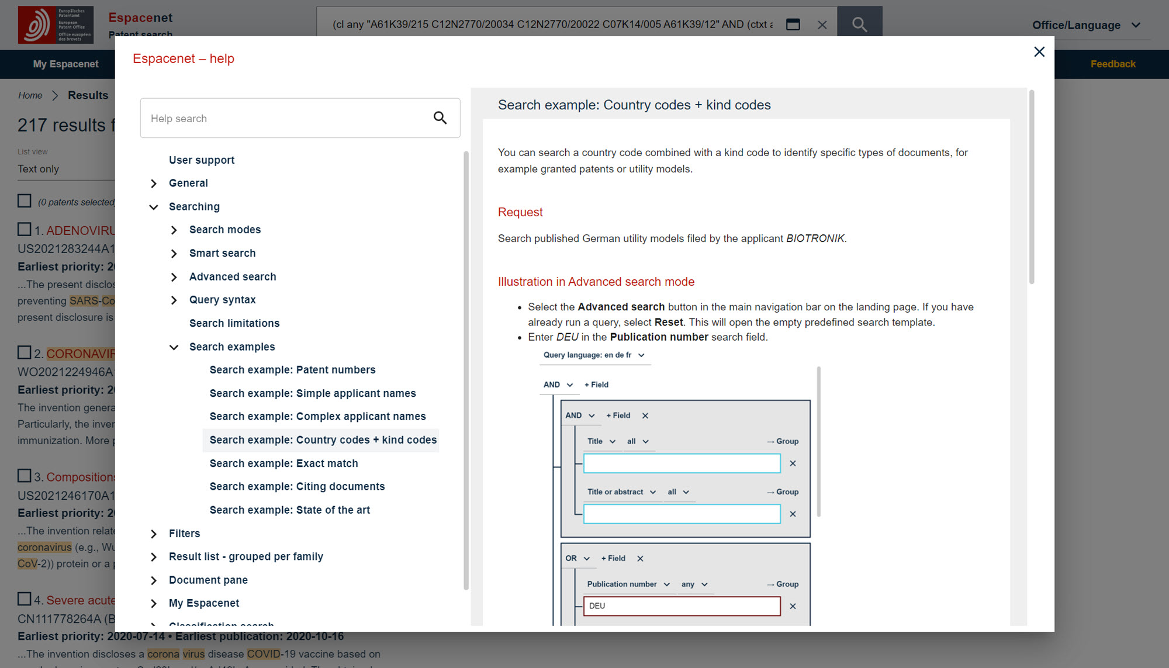
Task: Open Search example: Exact match
Action: click(283, 463)
